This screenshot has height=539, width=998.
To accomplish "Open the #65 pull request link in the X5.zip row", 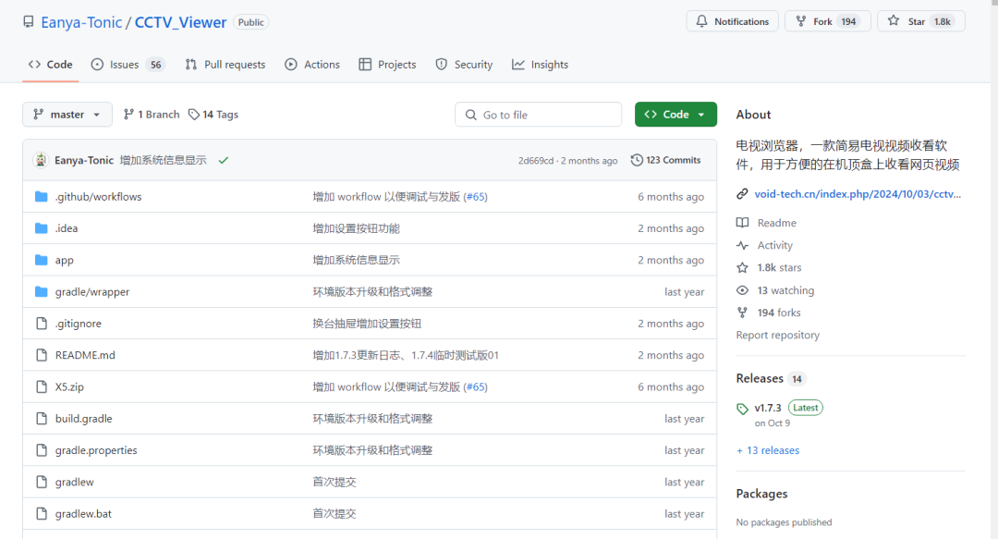I will click(476, 386).
